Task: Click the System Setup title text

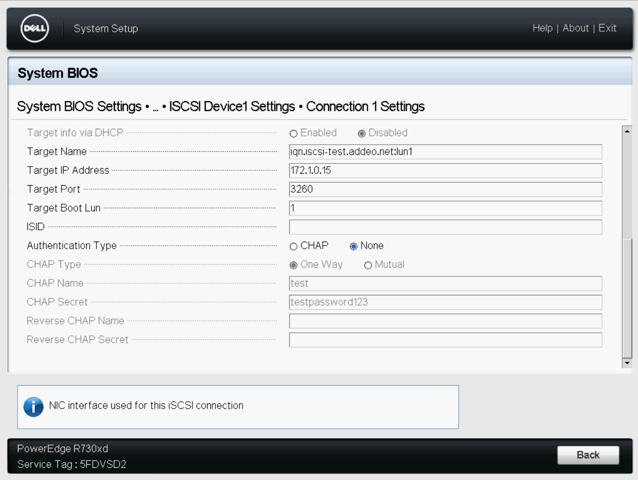Action: [106, 29]
